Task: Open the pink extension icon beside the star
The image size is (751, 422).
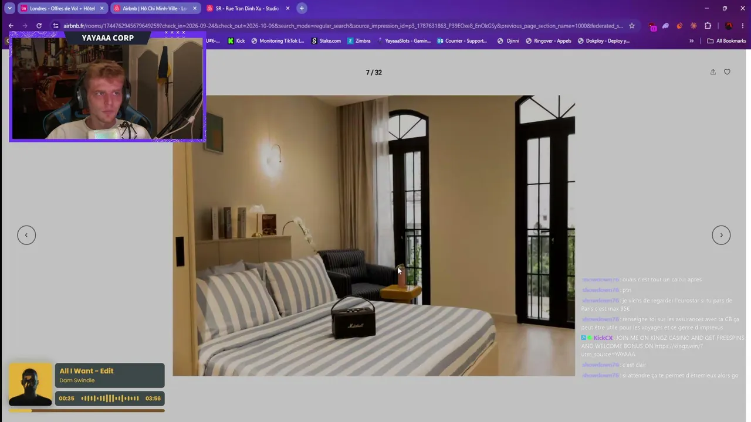Action: coord(652,26)
